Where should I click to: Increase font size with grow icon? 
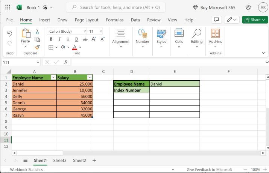[94, 39]
